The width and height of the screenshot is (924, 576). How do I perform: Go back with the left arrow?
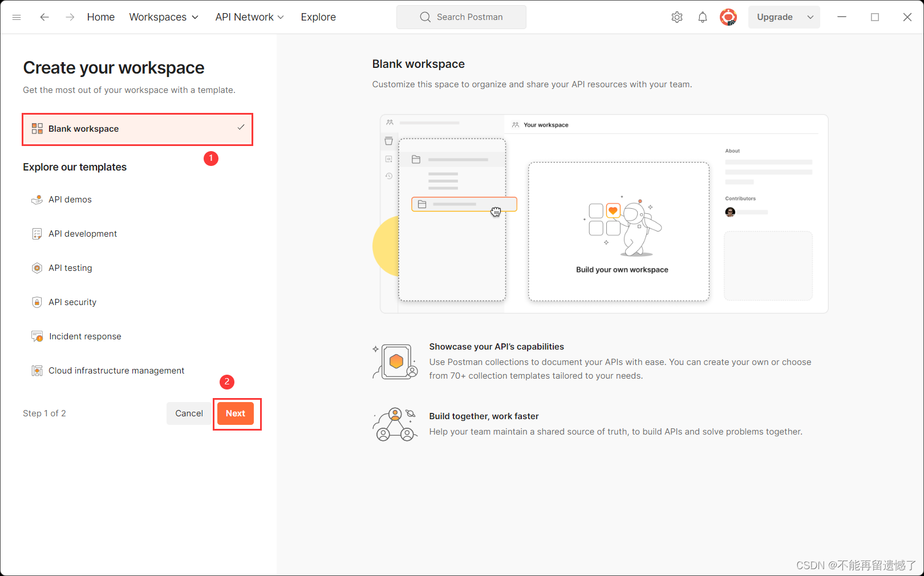[44, 17]
